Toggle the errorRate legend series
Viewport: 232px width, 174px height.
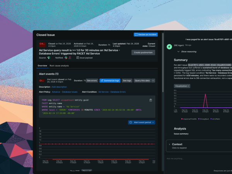point(215,119)
